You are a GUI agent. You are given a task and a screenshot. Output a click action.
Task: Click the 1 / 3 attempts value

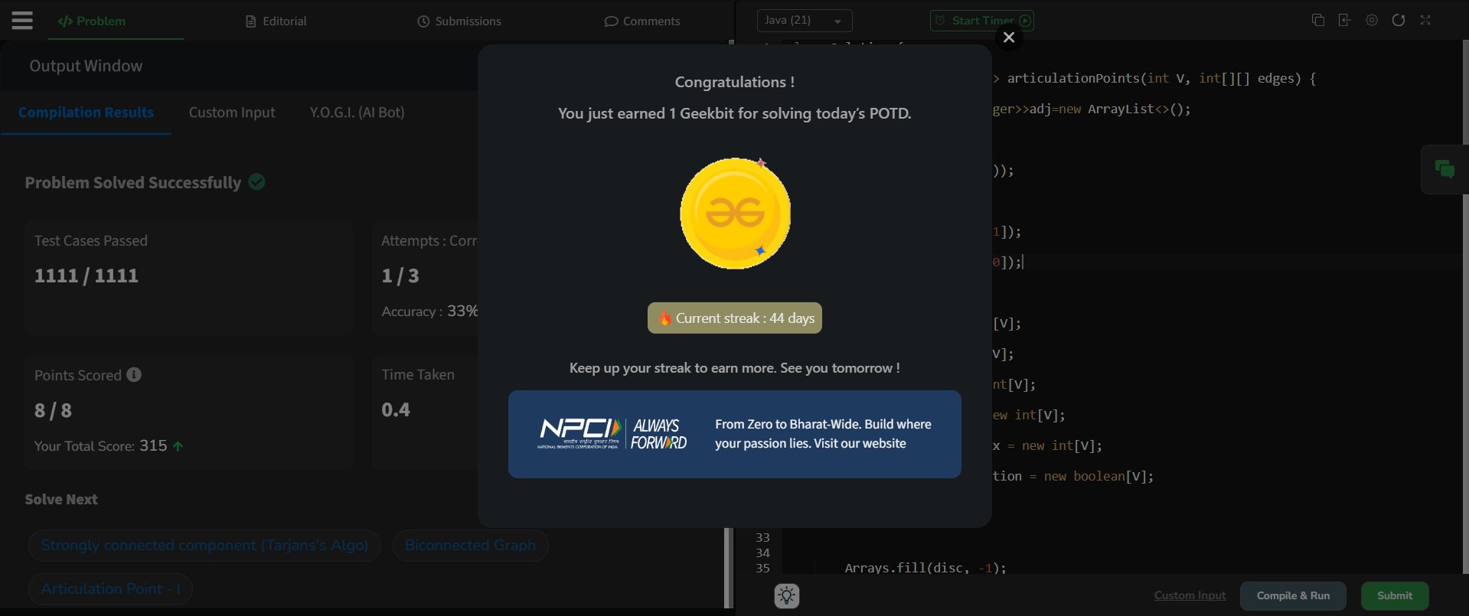(400, 275)
